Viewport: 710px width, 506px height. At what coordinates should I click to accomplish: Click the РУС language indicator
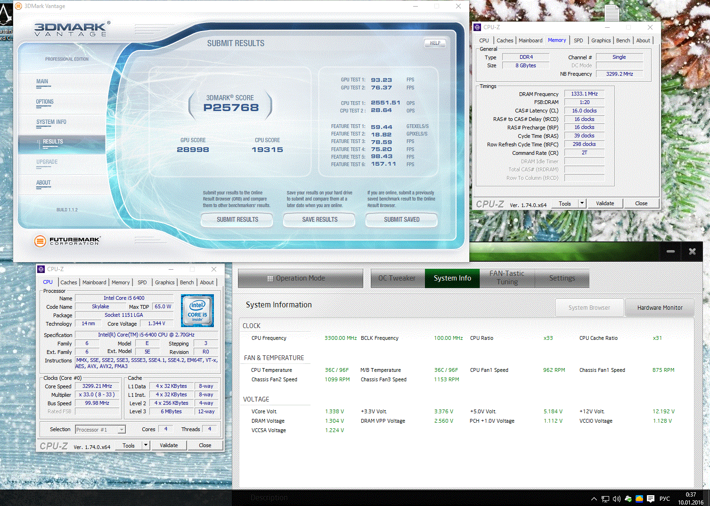[665, 499]
